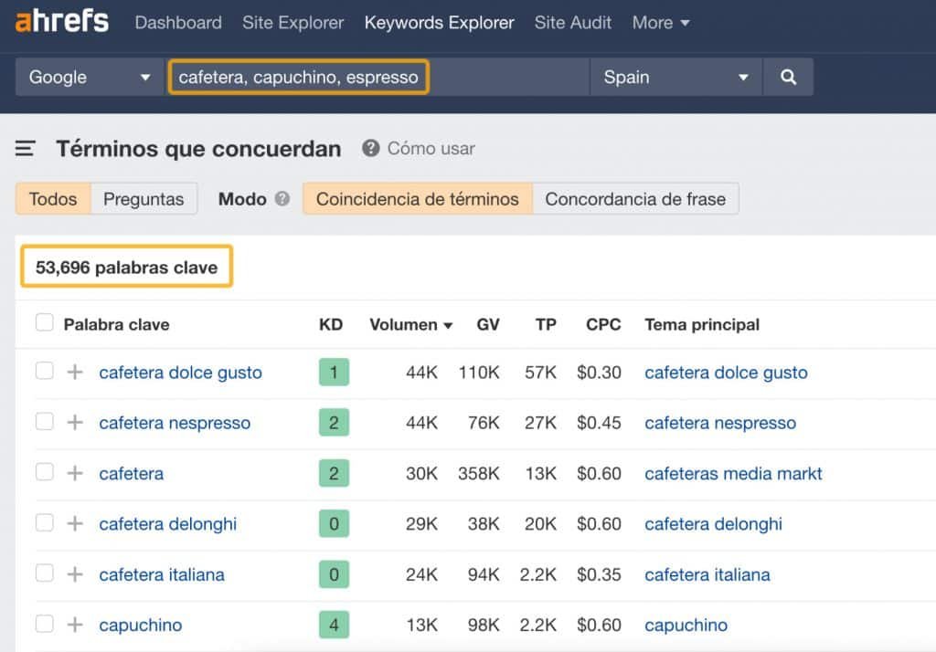Viewport: 936px width, 652px height.
Task: Check the checkbox for the cafetera row
Action: (x=44, y=472)
